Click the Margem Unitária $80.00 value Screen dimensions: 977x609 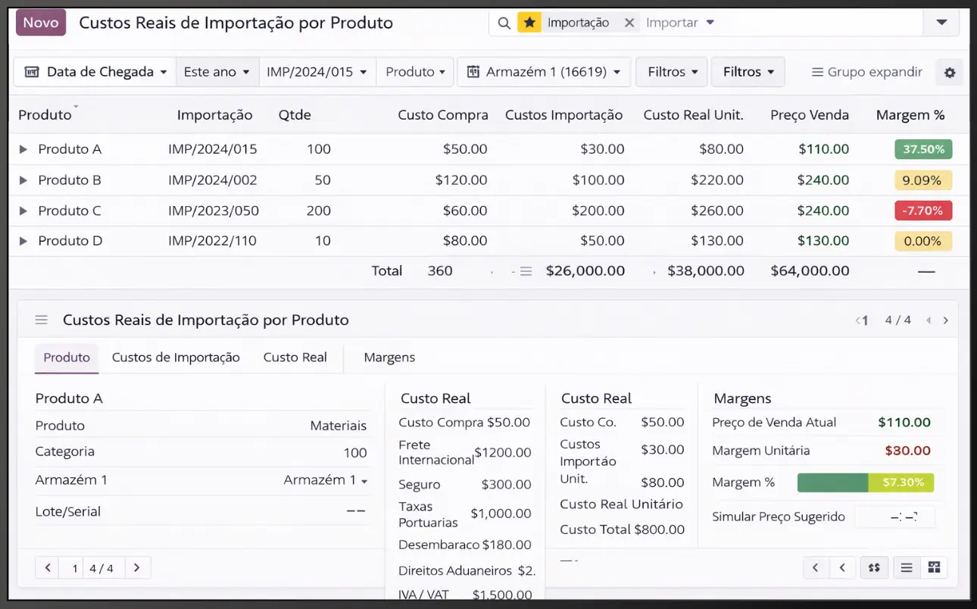(x=907, y=451)
